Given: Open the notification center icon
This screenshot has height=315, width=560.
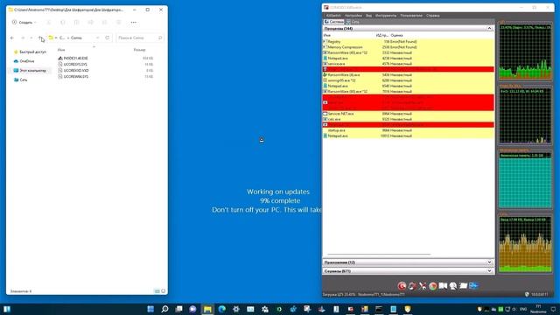Looking at the screenshot, I should (x=553, y=309).
